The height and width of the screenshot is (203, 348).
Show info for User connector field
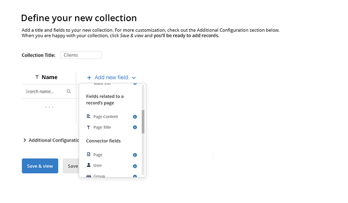click(x=135, y=166)
